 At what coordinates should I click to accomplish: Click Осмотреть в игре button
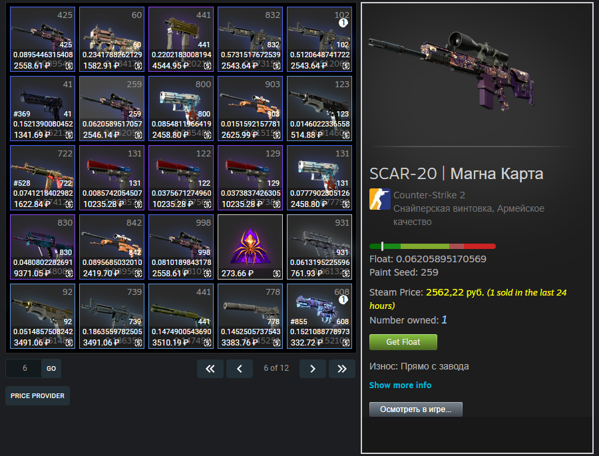[415, 409]
